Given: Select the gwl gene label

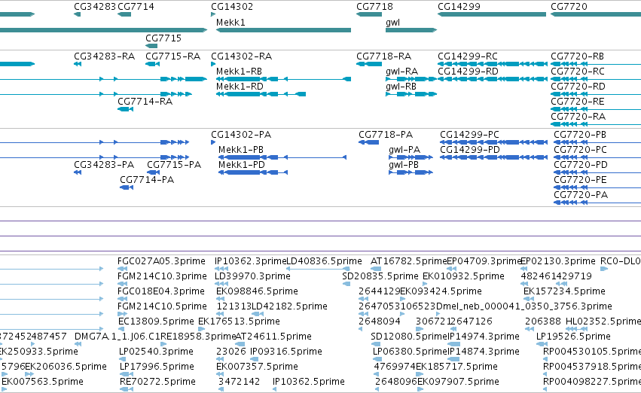Looking at the screenshot, I should (x=392, y=23).
